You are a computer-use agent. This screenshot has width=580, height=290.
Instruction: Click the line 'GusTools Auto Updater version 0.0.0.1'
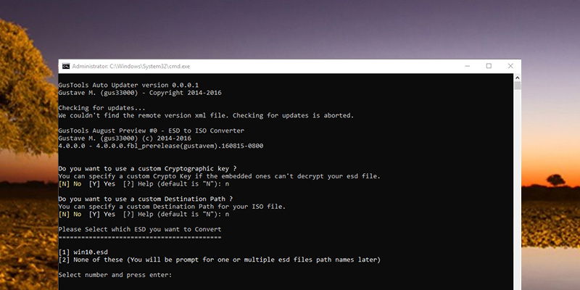(x=128, y=85)
